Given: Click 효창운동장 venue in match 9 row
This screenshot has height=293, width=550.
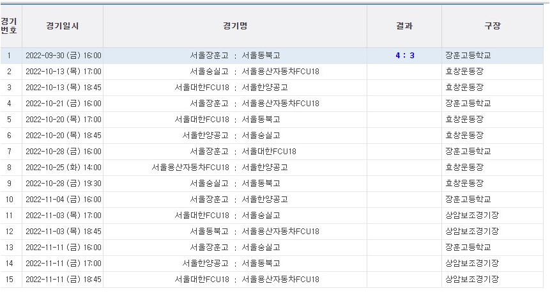Looking at the screenshot, I should [464, 184].
